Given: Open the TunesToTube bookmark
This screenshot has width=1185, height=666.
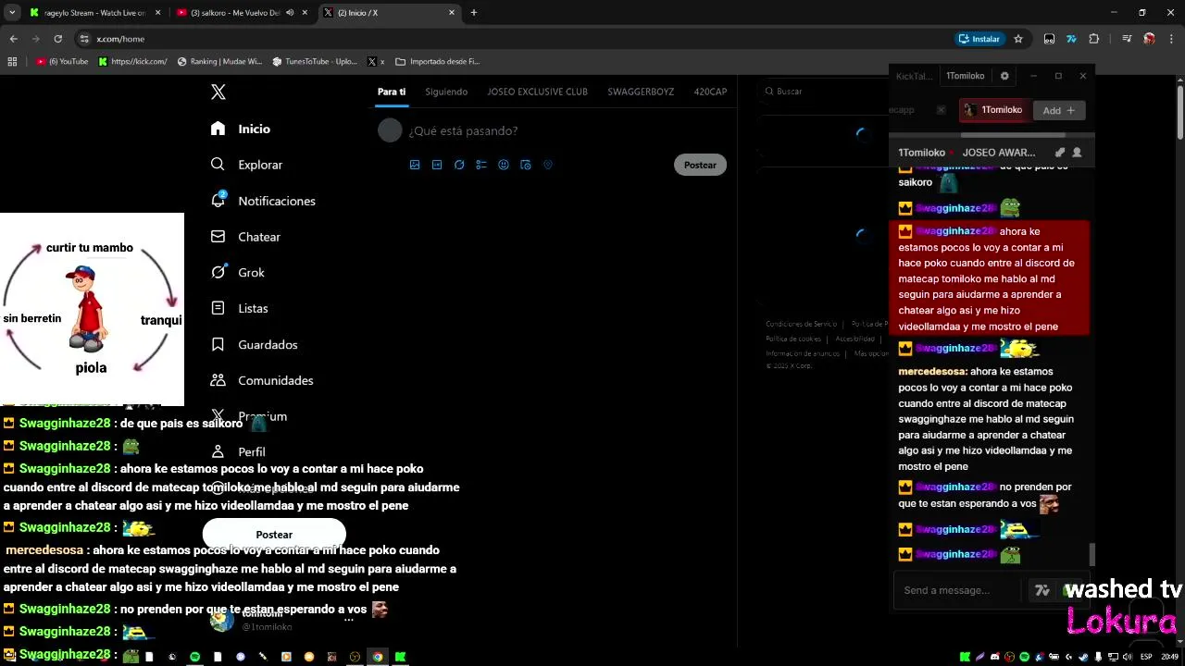Looking at the screenshot, I should click(315, 62).
